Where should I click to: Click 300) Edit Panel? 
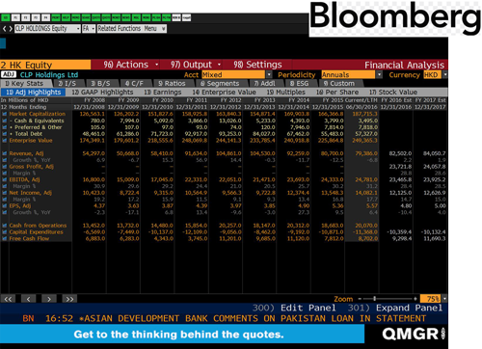pyautogui.click(x=294, y=308)
